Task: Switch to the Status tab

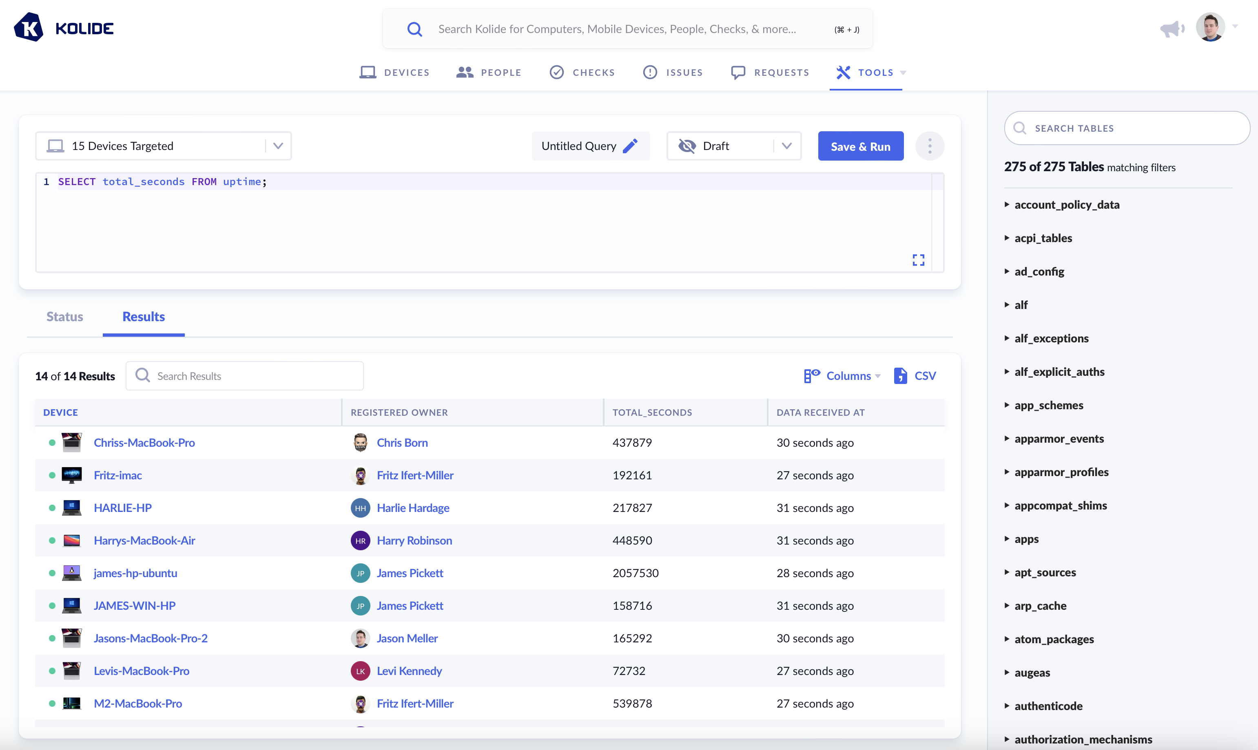Action: [x=65, y=316]
